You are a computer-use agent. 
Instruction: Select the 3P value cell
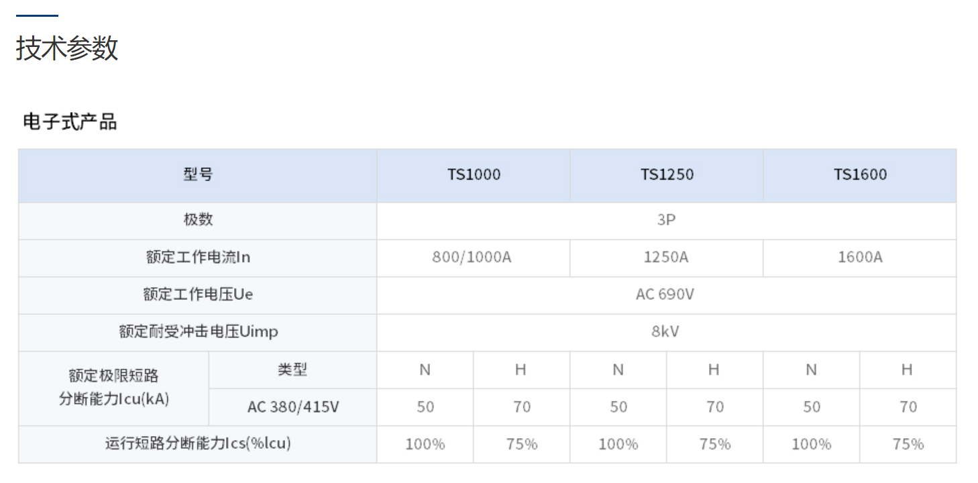(666, 220)
